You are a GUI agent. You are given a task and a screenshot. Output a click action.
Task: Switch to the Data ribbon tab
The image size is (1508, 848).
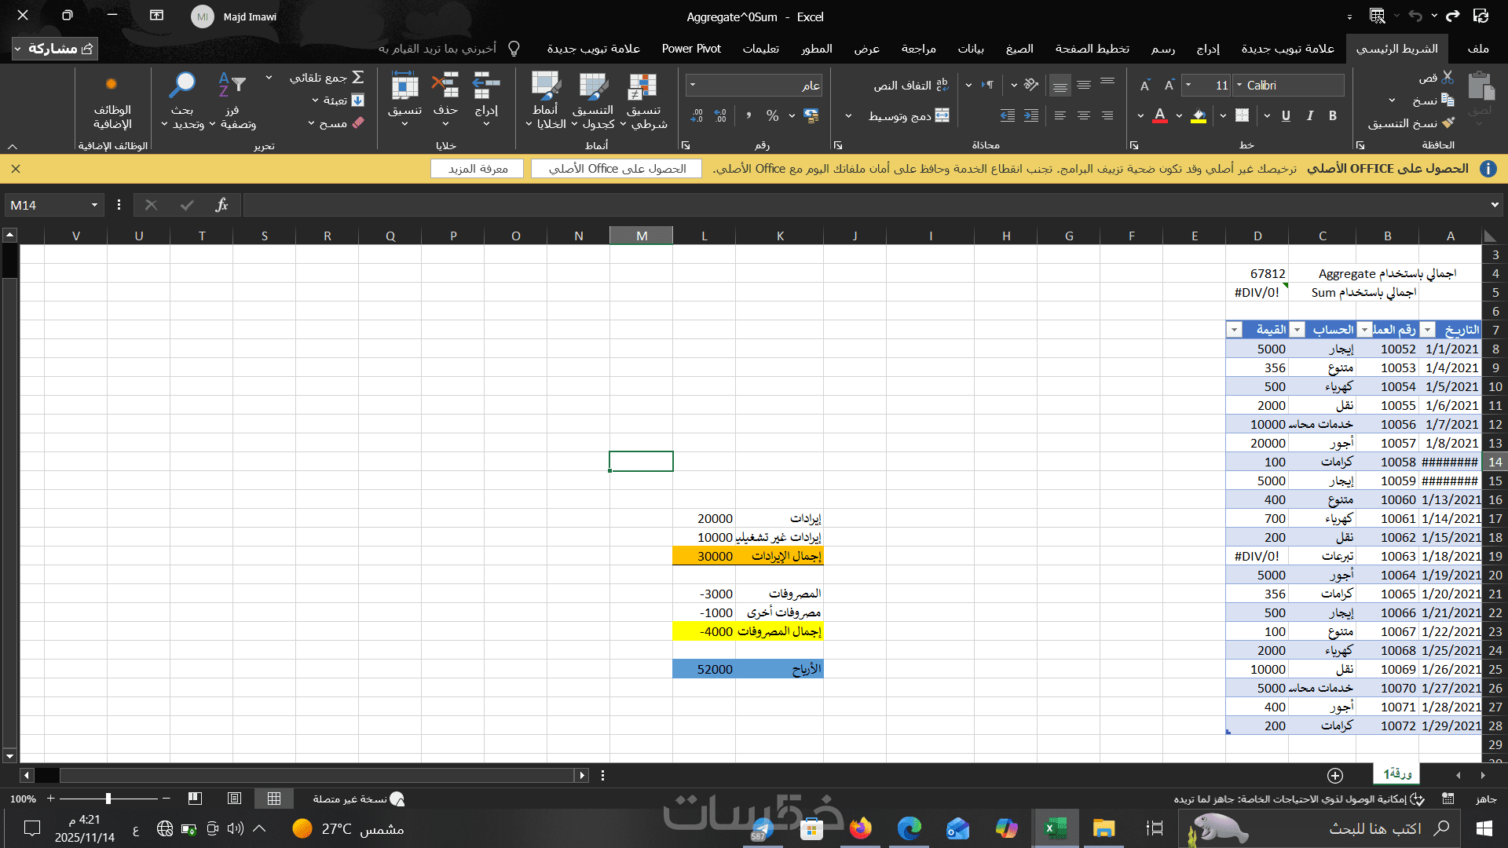(x=970, y=49)
